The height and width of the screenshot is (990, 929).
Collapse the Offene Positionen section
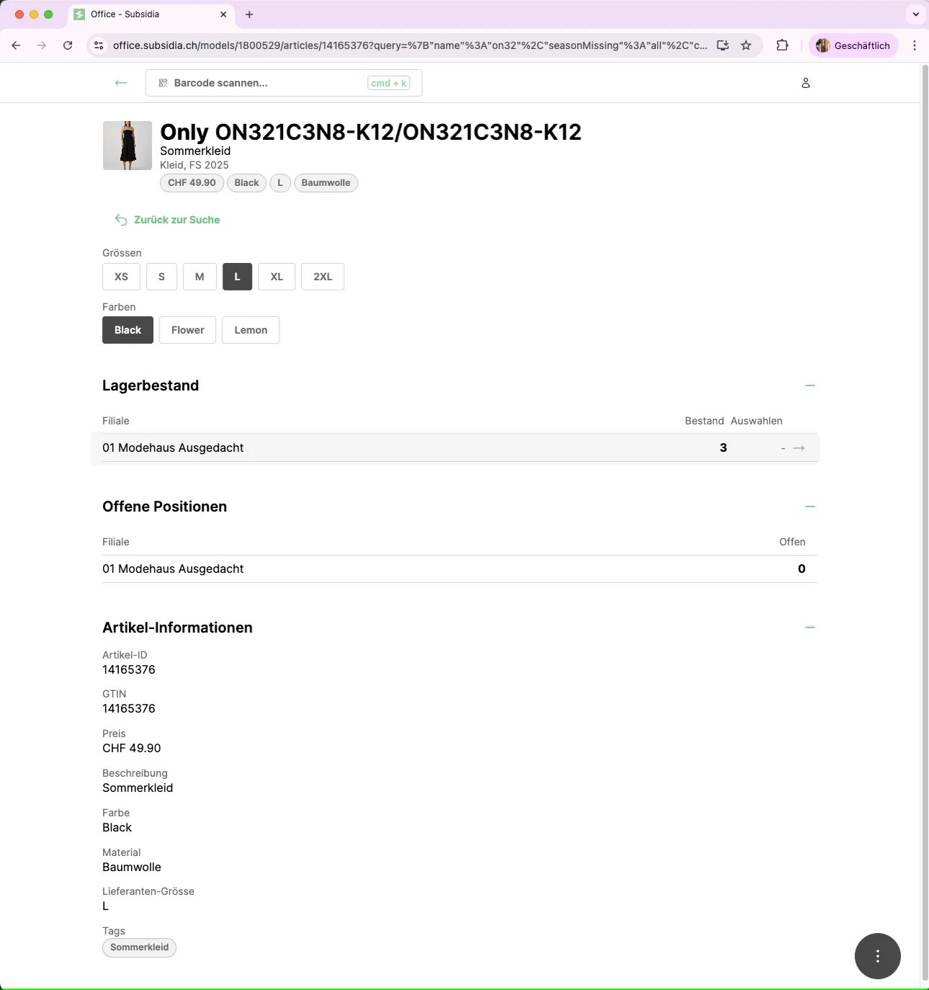(x=810, y=507)
